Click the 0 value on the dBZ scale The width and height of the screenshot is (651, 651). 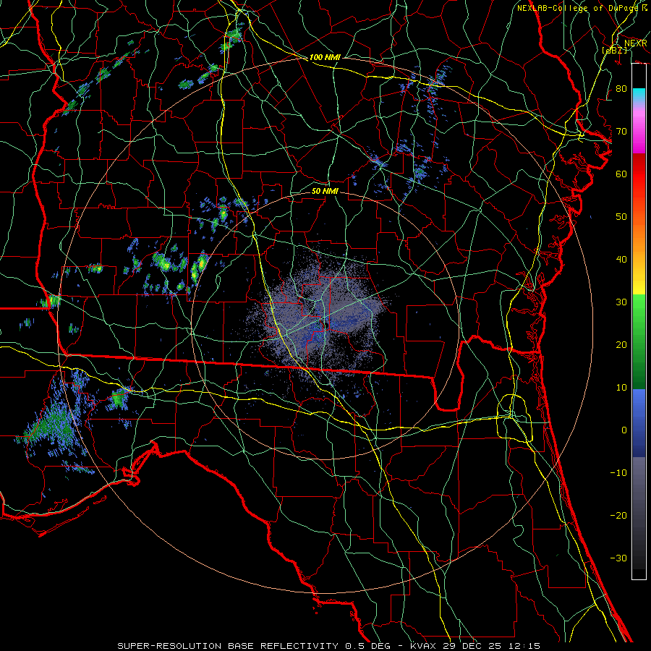(x=624, y=430)
